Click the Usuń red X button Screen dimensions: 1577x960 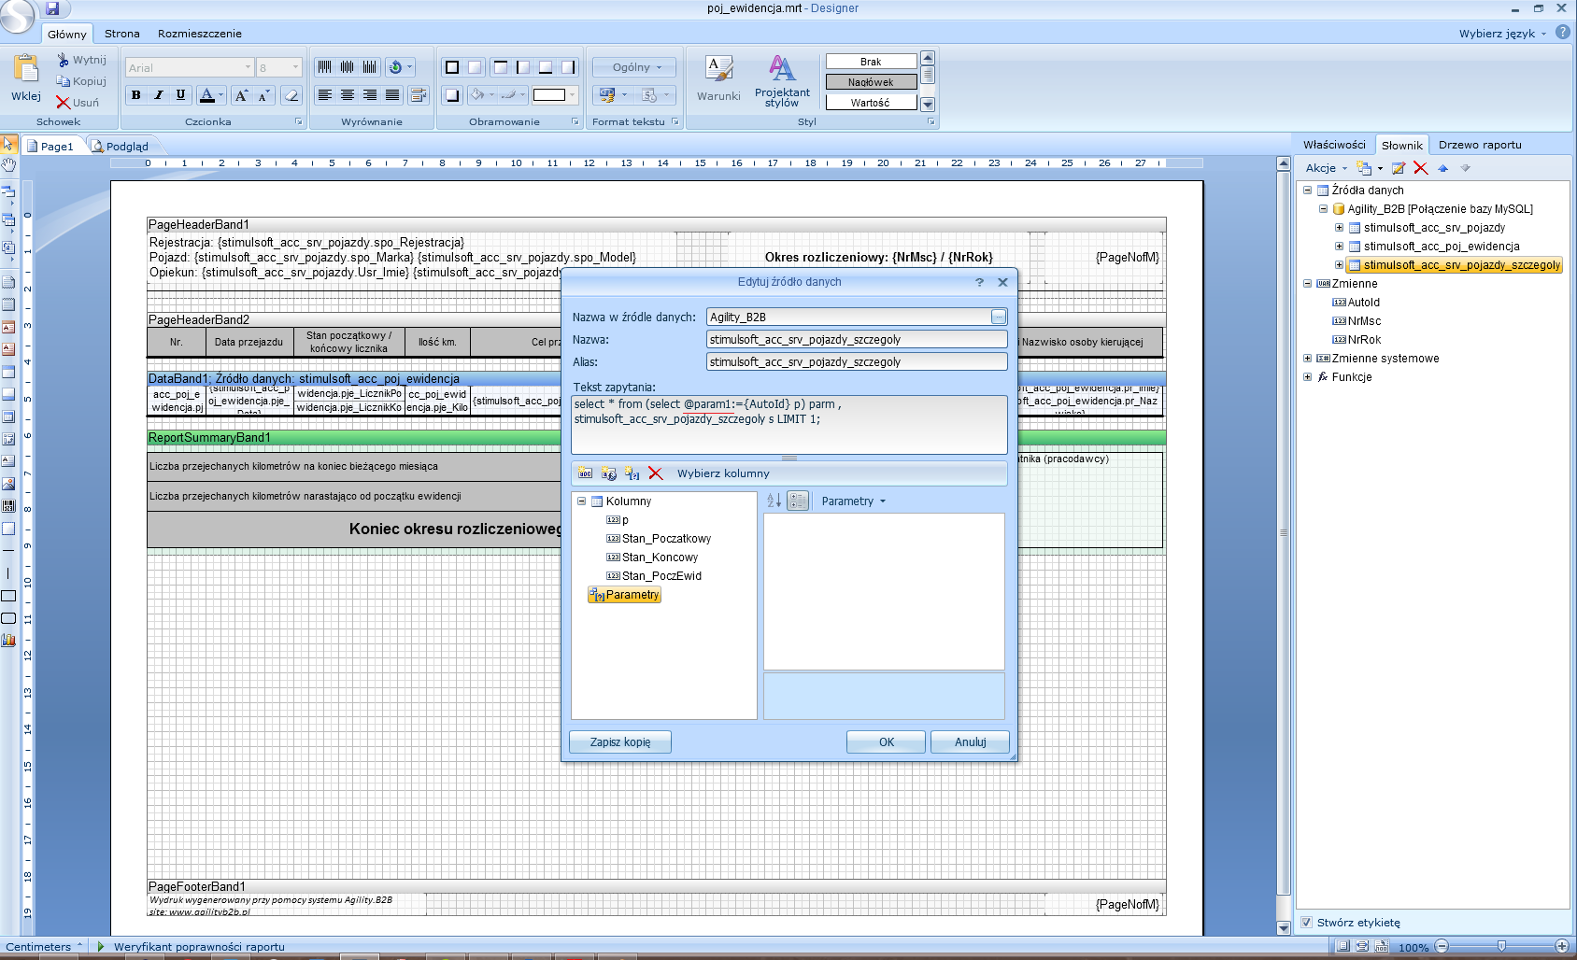pos(78,103)
